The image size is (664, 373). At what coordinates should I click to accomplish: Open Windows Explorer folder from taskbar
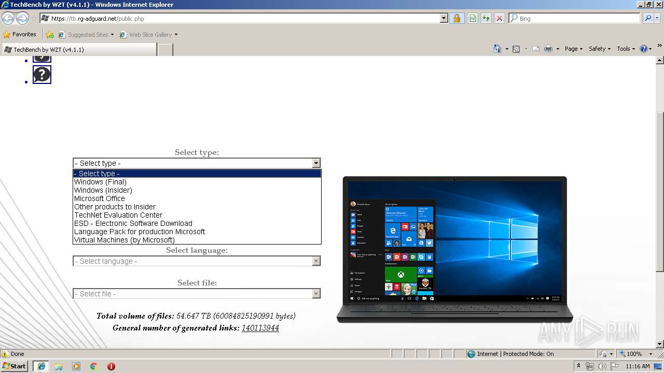(59, 366)
